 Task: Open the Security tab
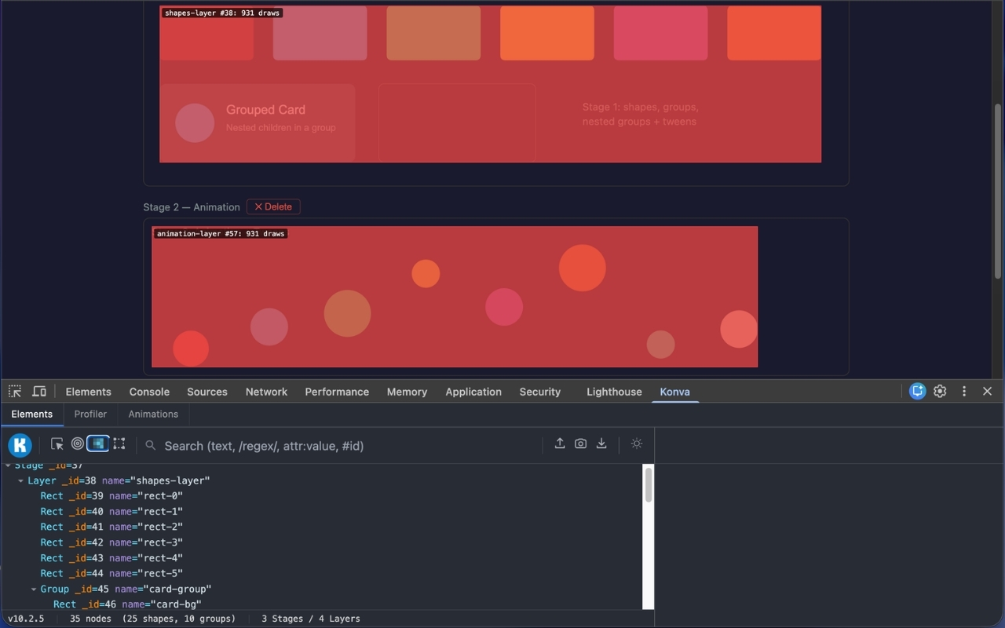click(x=540, y=392)
